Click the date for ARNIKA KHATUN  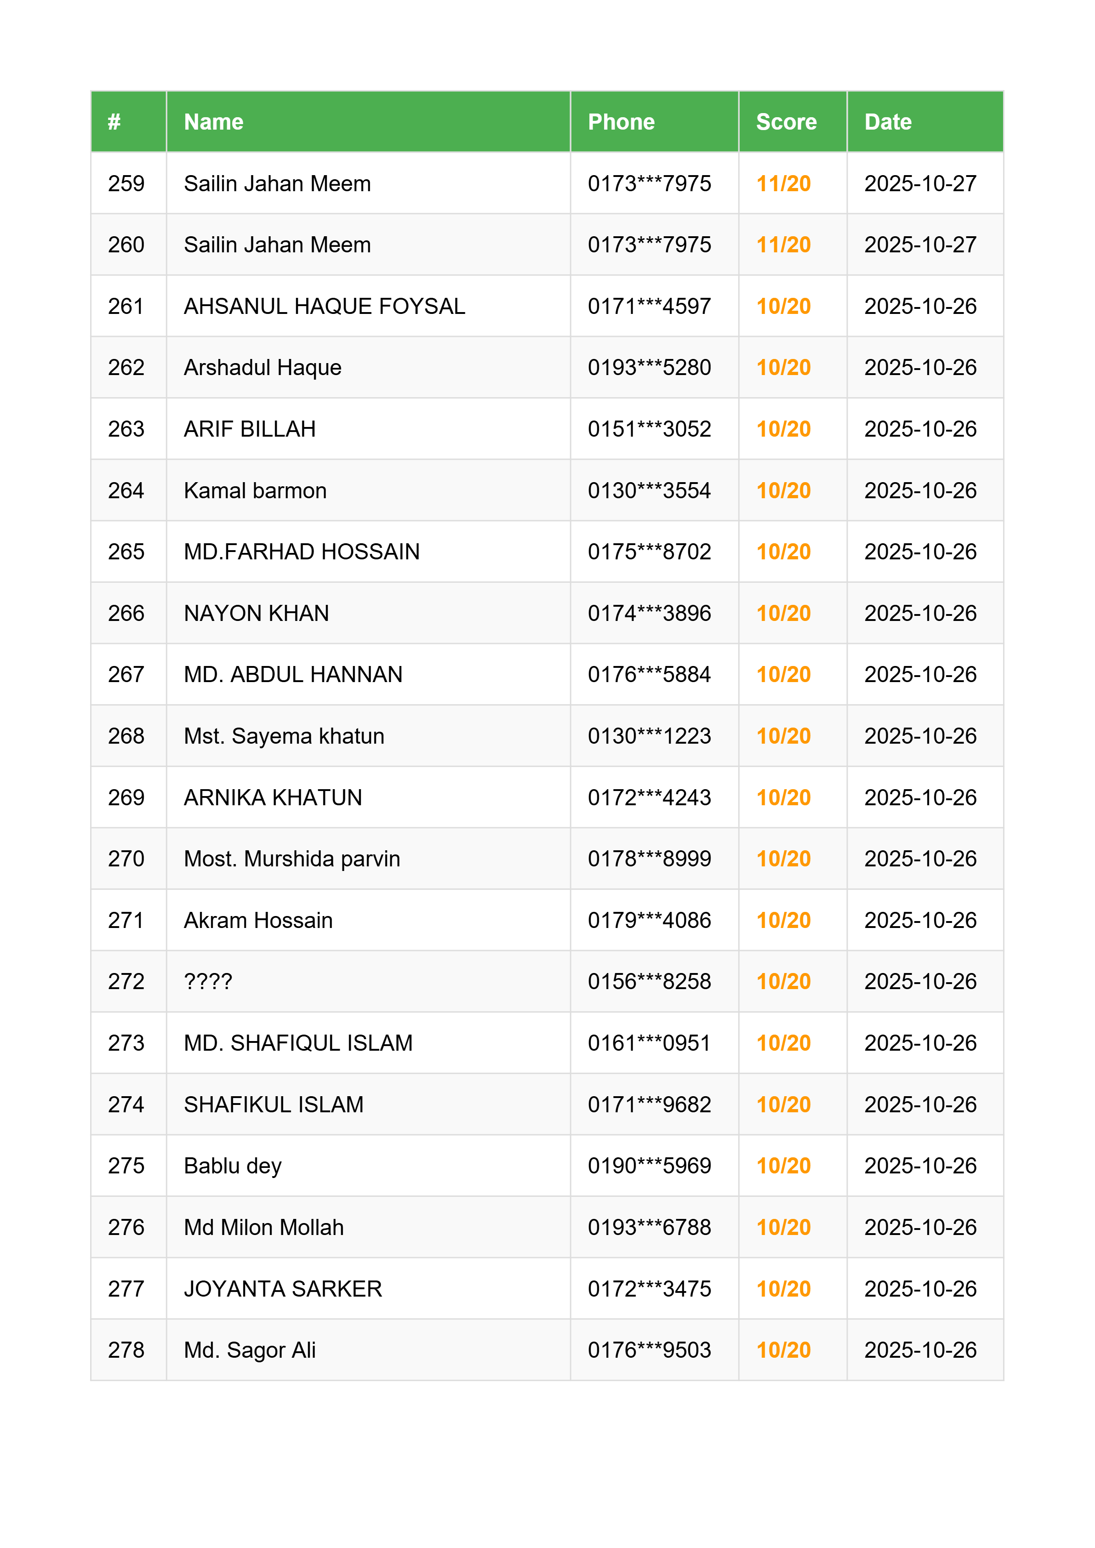920,797
